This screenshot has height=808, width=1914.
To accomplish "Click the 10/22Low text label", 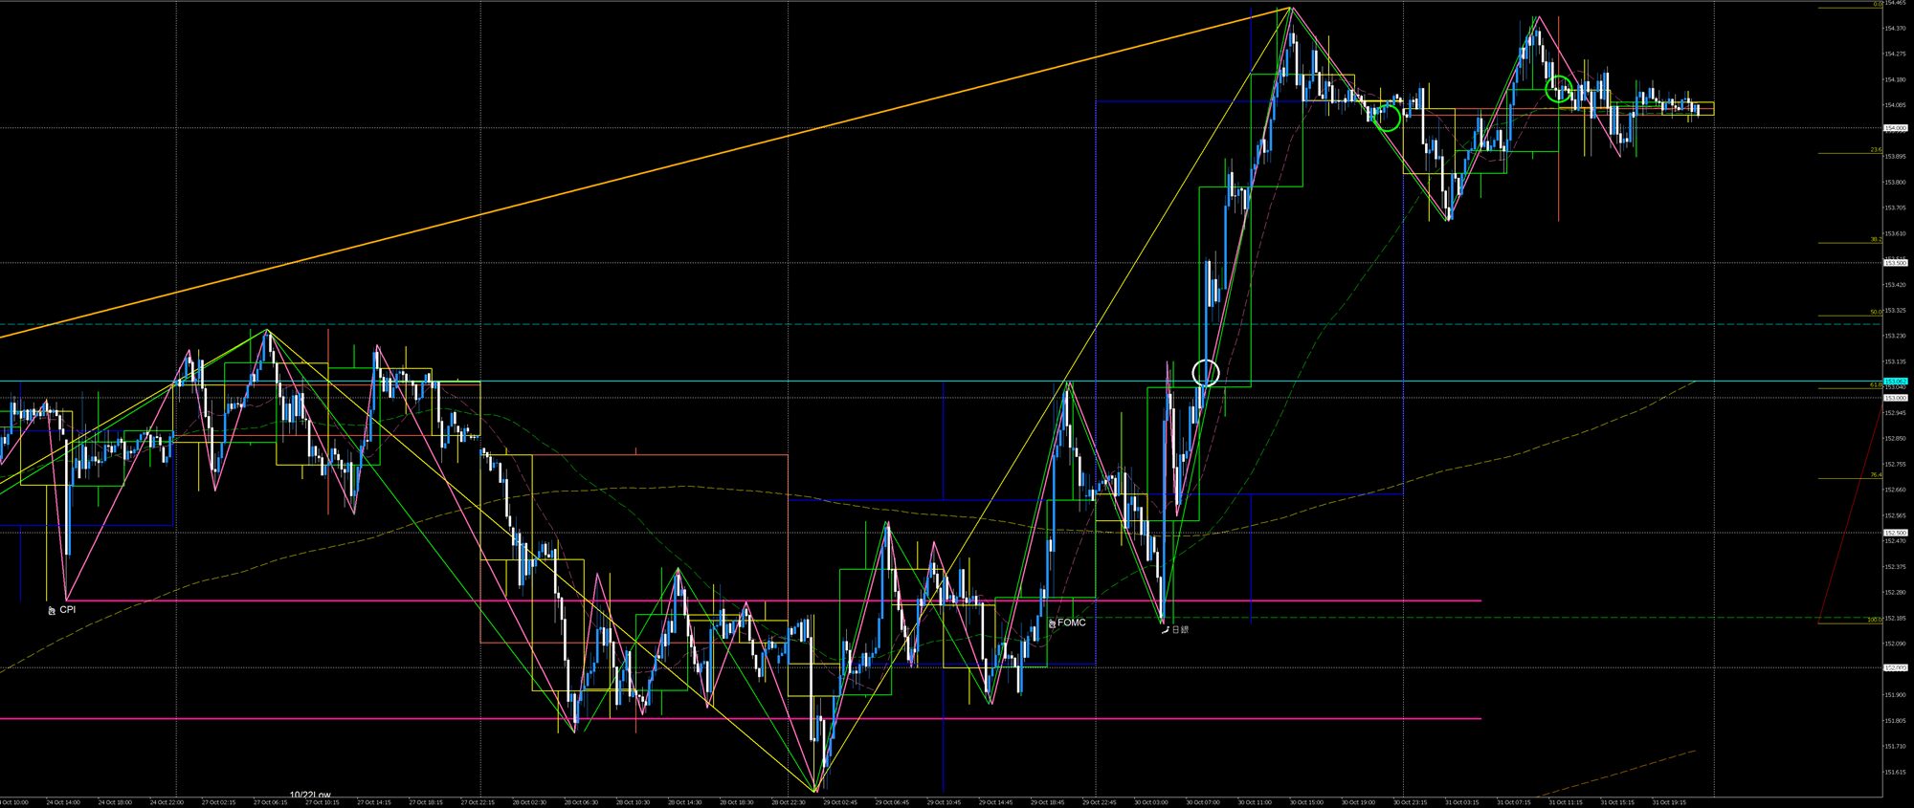I will 310,795.
